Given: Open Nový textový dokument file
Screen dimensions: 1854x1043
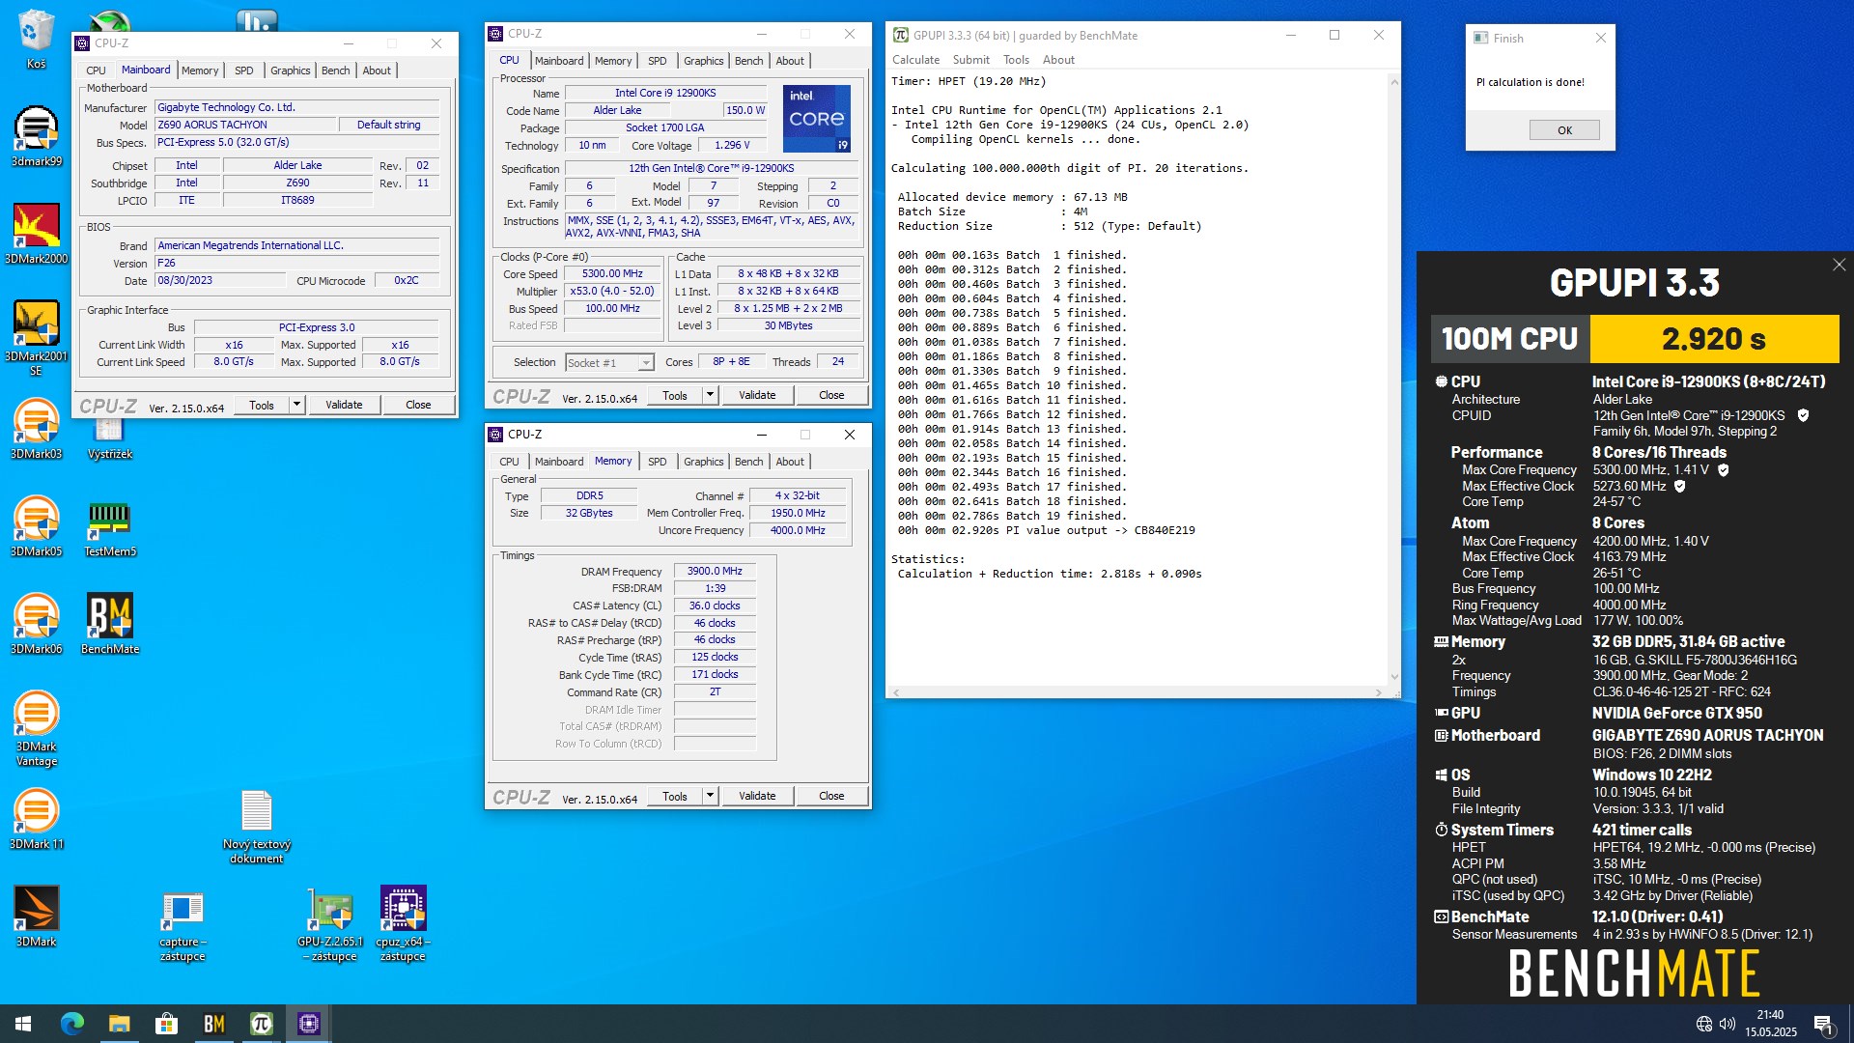Looking at the screenshot, I should click(257, 827).
